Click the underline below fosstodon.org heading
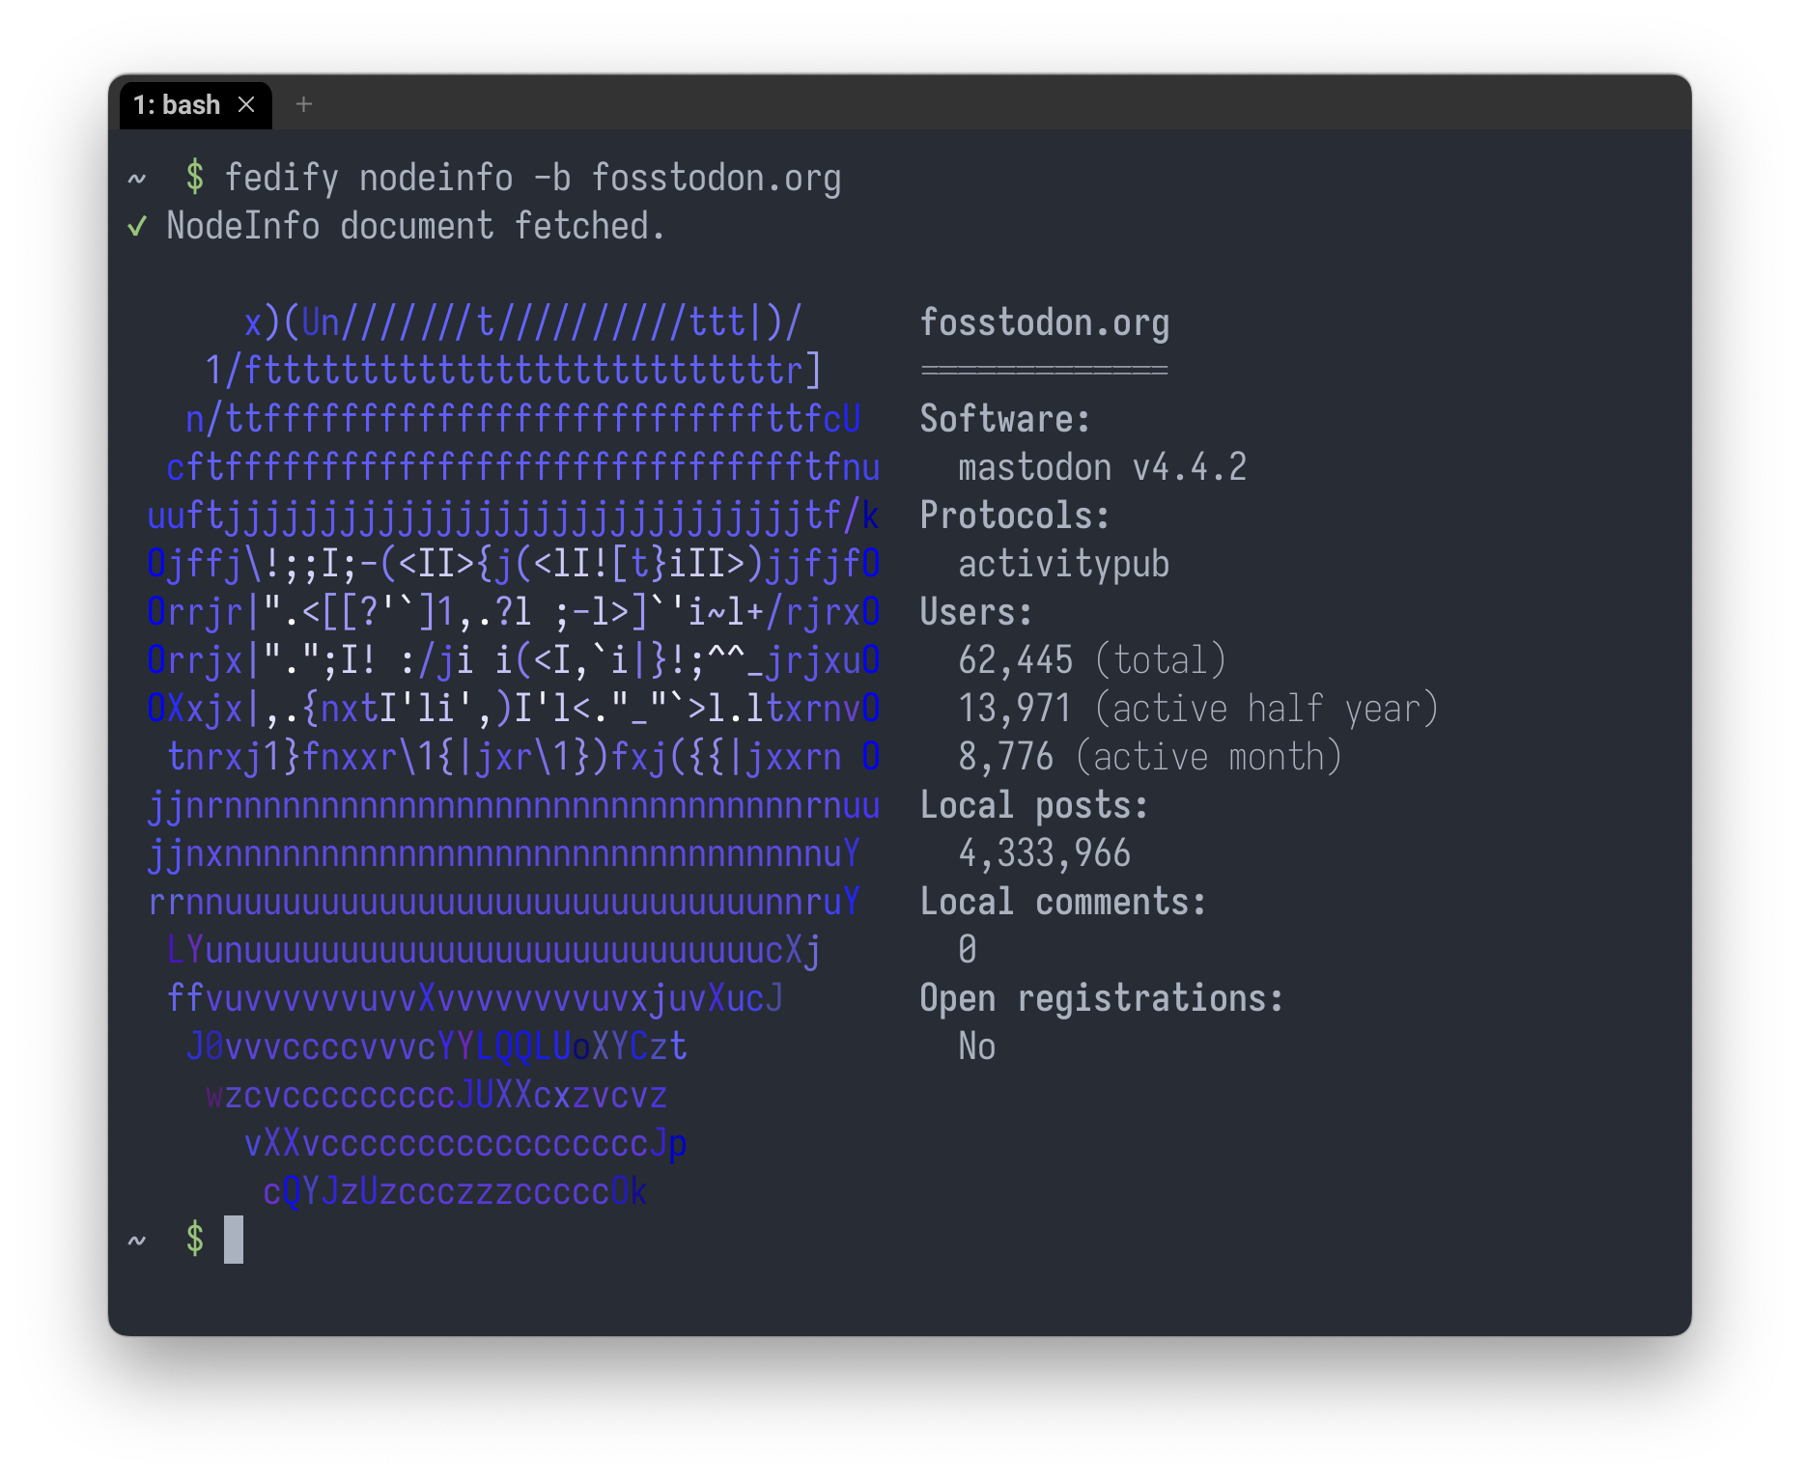This screenshot has width=1800, height=1479. [1043, 369]
